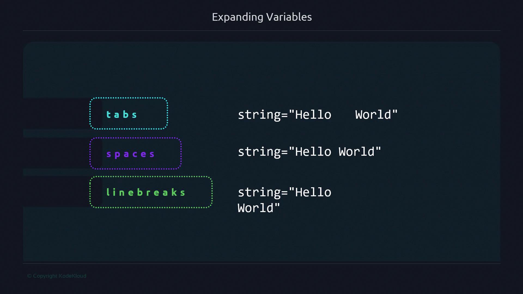Click the word 'tabs' label text
Screen dimensions: 523x294
point(121,115)
